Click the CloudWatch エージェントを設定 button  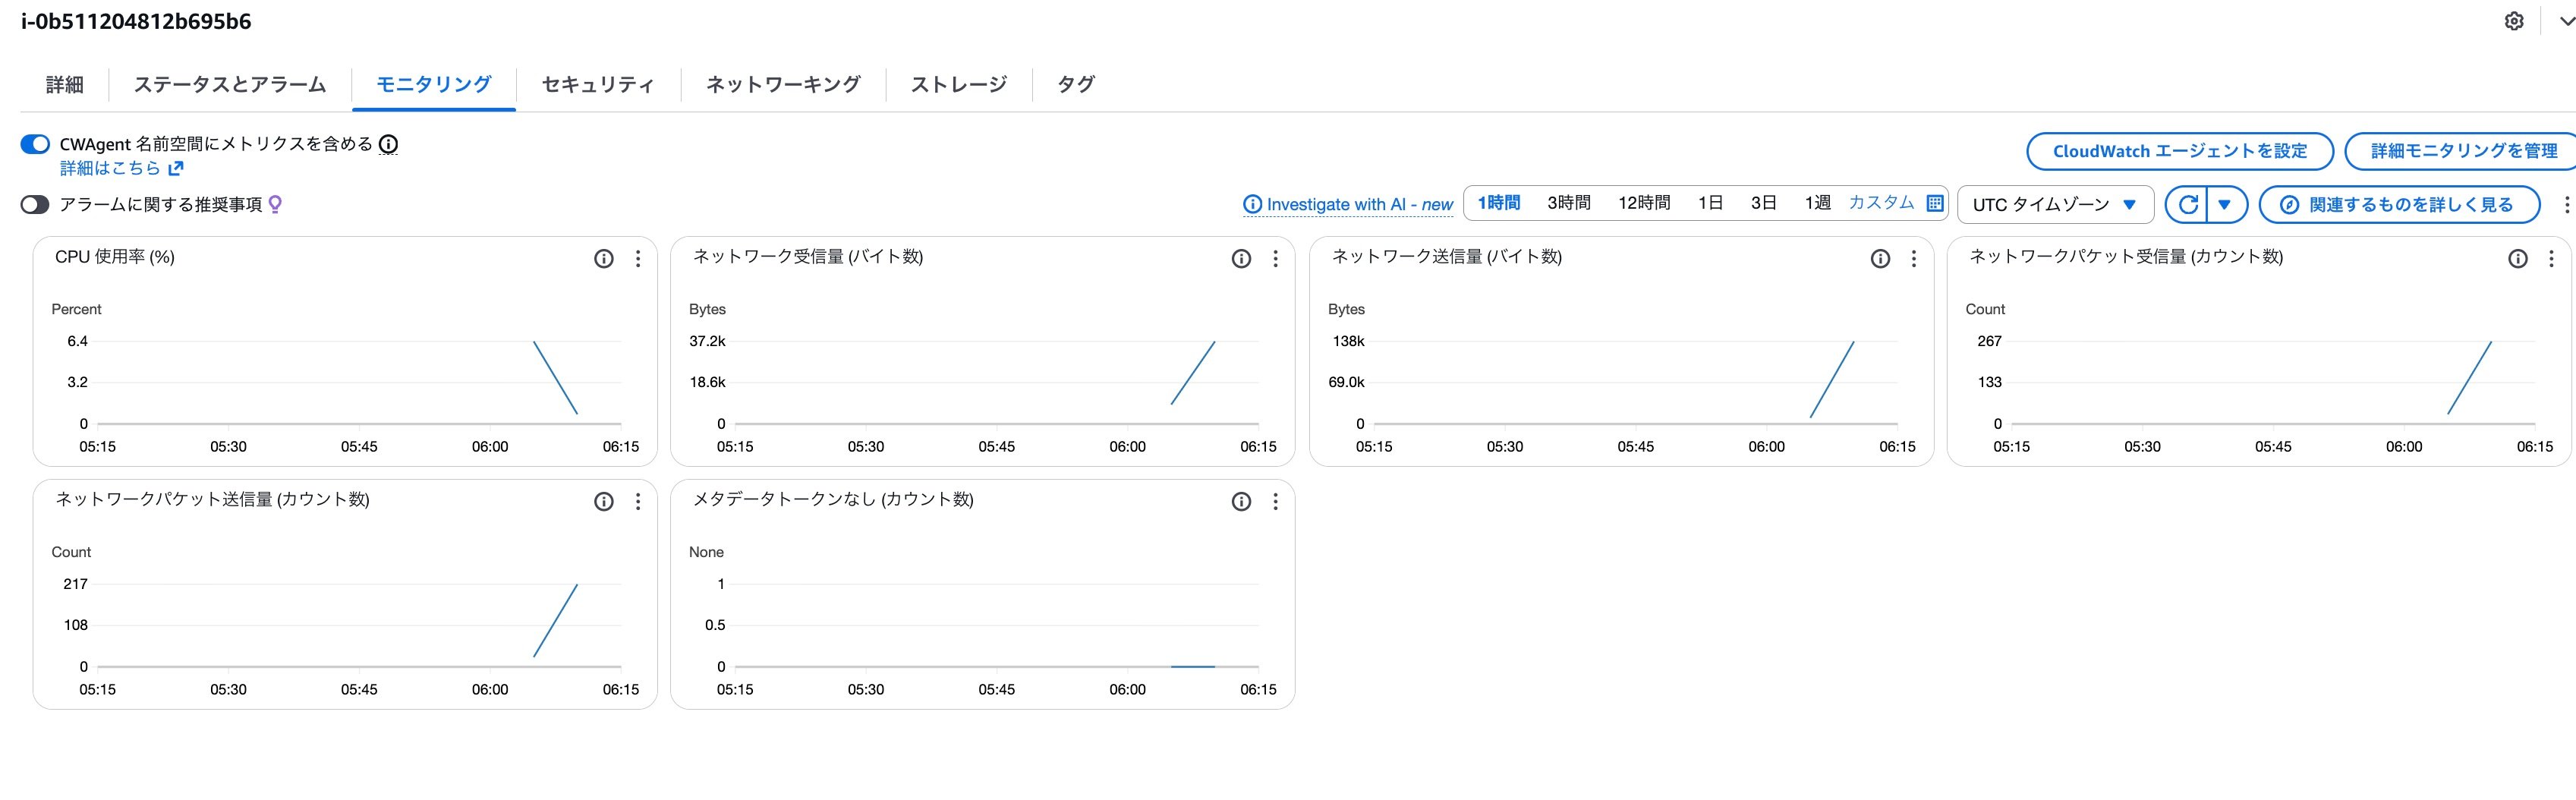click(x=2180, y=151)
